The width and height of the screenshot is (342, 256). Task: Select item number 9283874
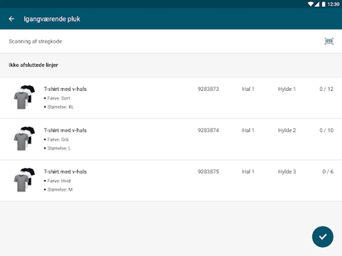click(x=208, y=130)
